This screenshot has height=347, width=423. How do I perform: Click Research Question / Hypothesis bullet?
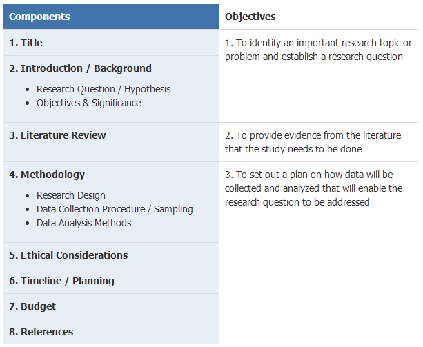click(x=104, y=89)
